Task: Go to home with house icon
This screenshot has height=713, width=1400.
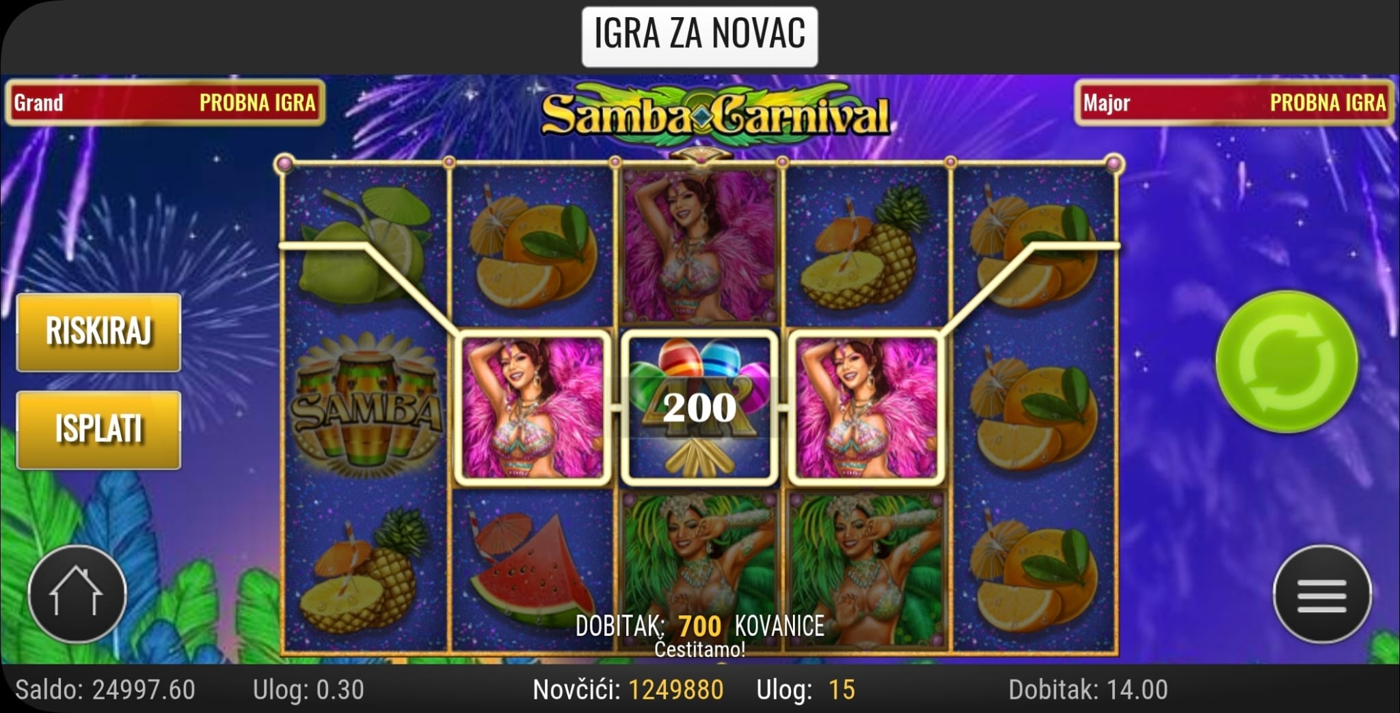Action: point(77,594)
